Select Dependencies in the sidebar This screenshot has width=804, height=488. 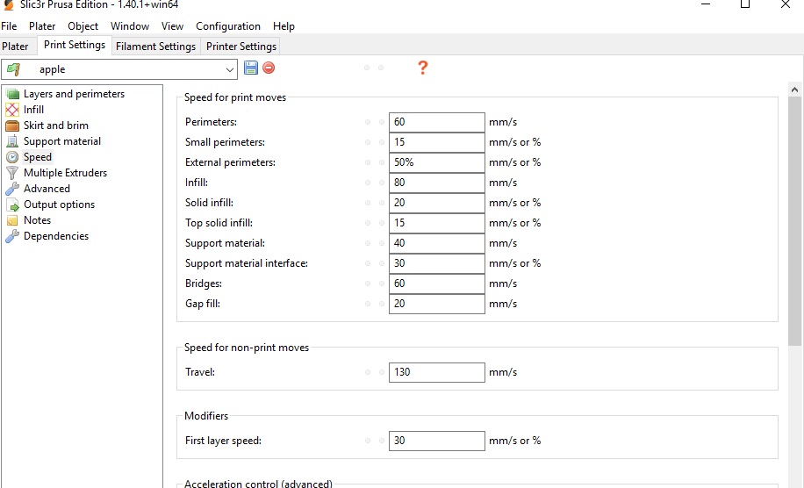[55, 236]
